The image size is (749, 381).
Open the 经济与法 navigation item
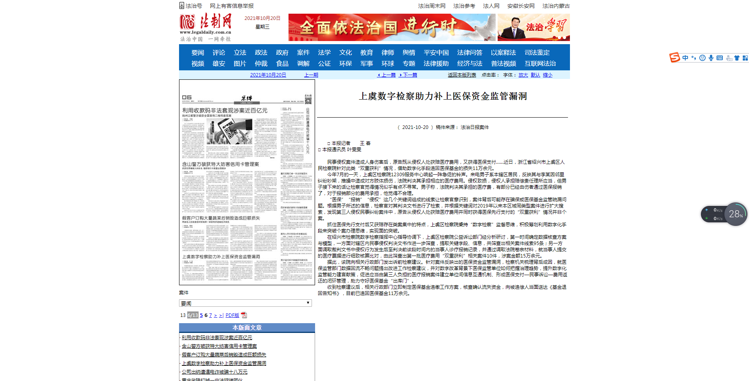pyautogui.click(x=470, y=63)
